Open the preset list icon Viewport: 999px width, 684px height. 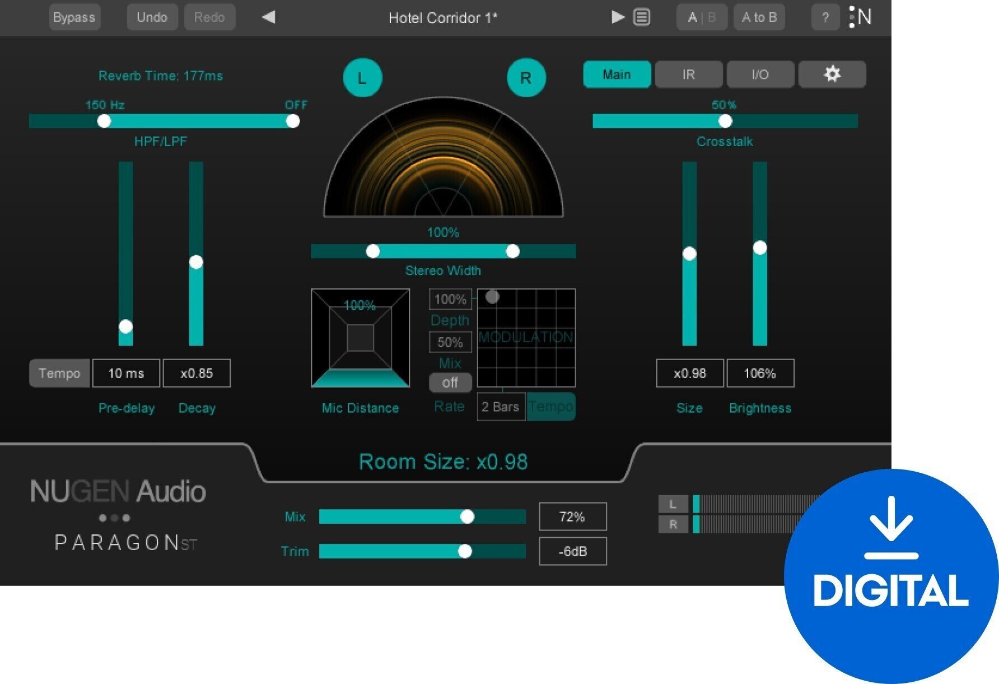(x=643, y=17)
